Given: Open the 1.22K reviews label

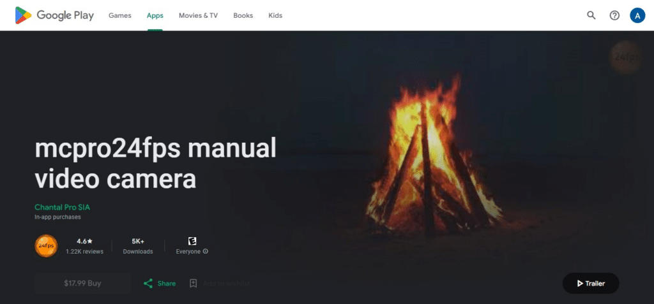Looking at the screenshot, I should coord(84,252).
